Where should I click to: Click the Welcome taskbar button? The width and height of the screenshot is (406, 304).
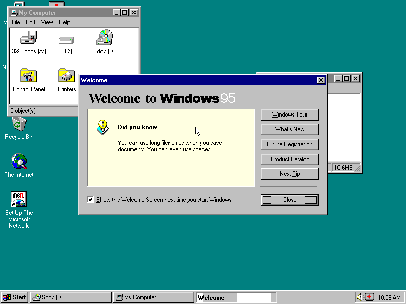(x=236, y=297)
